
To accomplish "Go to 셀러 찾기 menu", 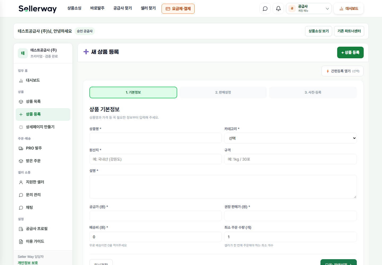I will 148,8.
